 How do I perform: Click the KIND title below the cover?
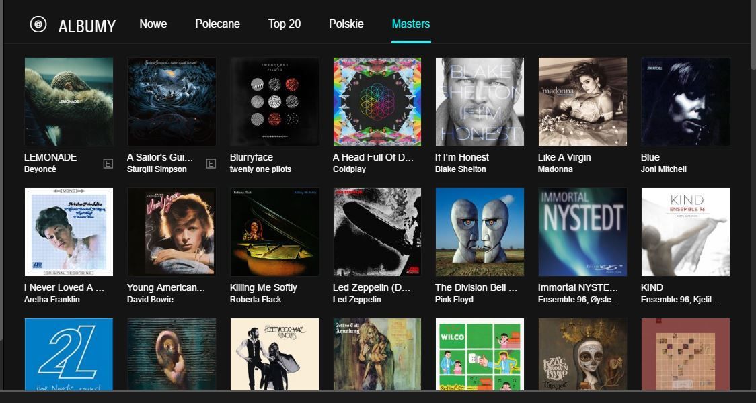click(x=652, y=288)
